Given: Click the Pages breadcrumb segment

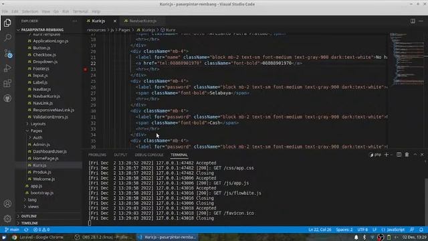Looking at the screenshot, I should point(124,29).
